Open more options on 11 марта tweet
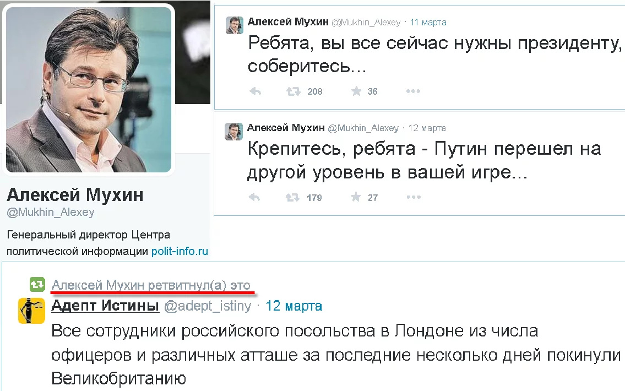Viewport: 625px width, 391px height. tap(413, 91)
